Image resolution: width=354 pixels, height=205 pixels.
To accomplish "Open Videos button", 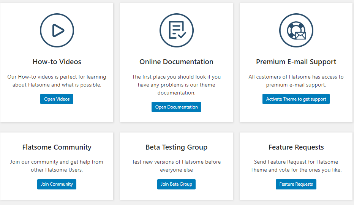I will pos(57,99).
